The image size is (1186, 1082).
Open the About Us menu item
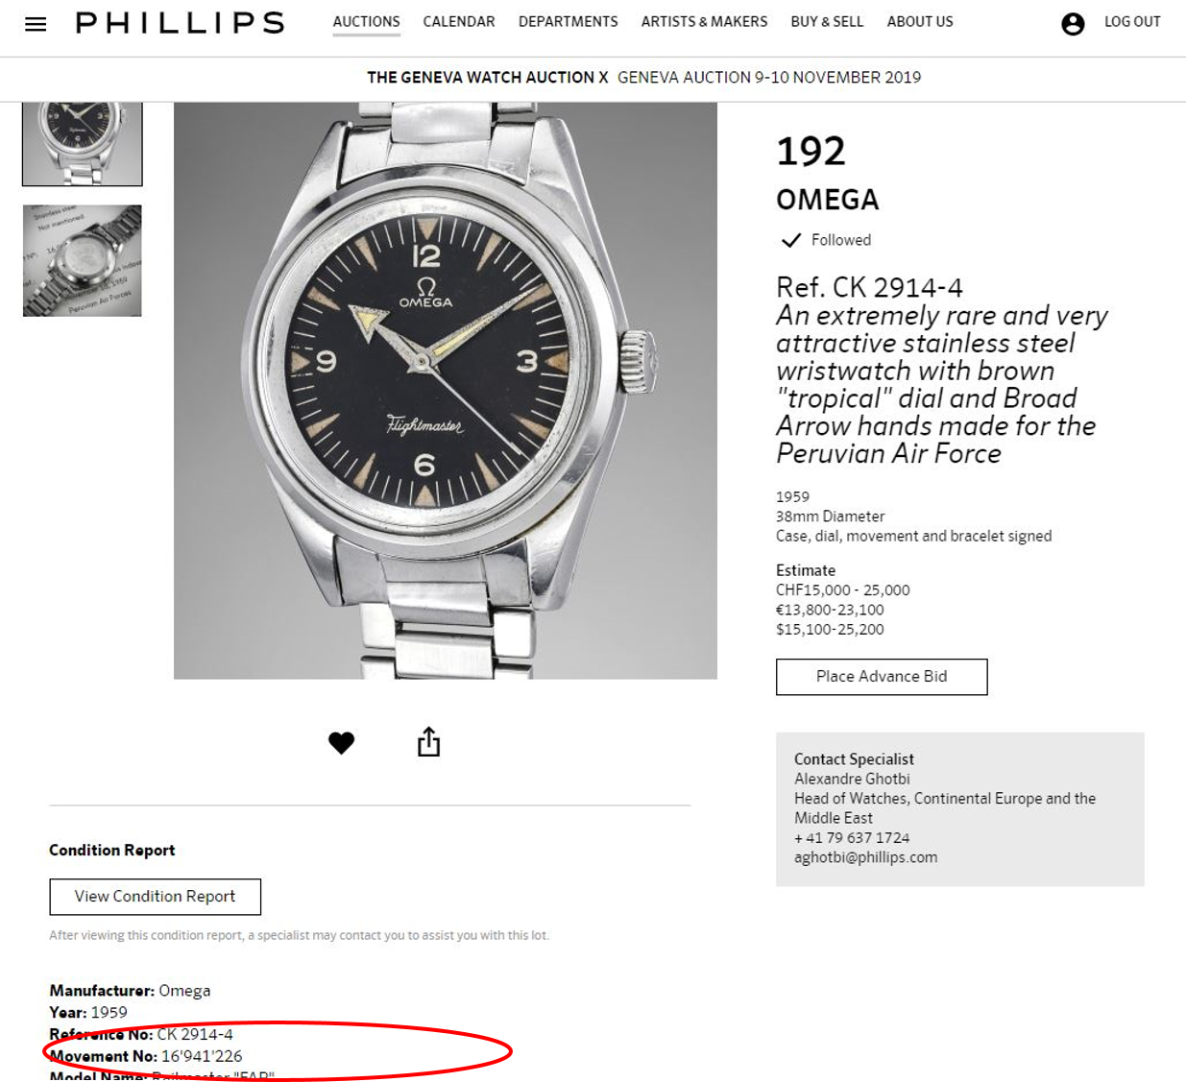[919, 21]
